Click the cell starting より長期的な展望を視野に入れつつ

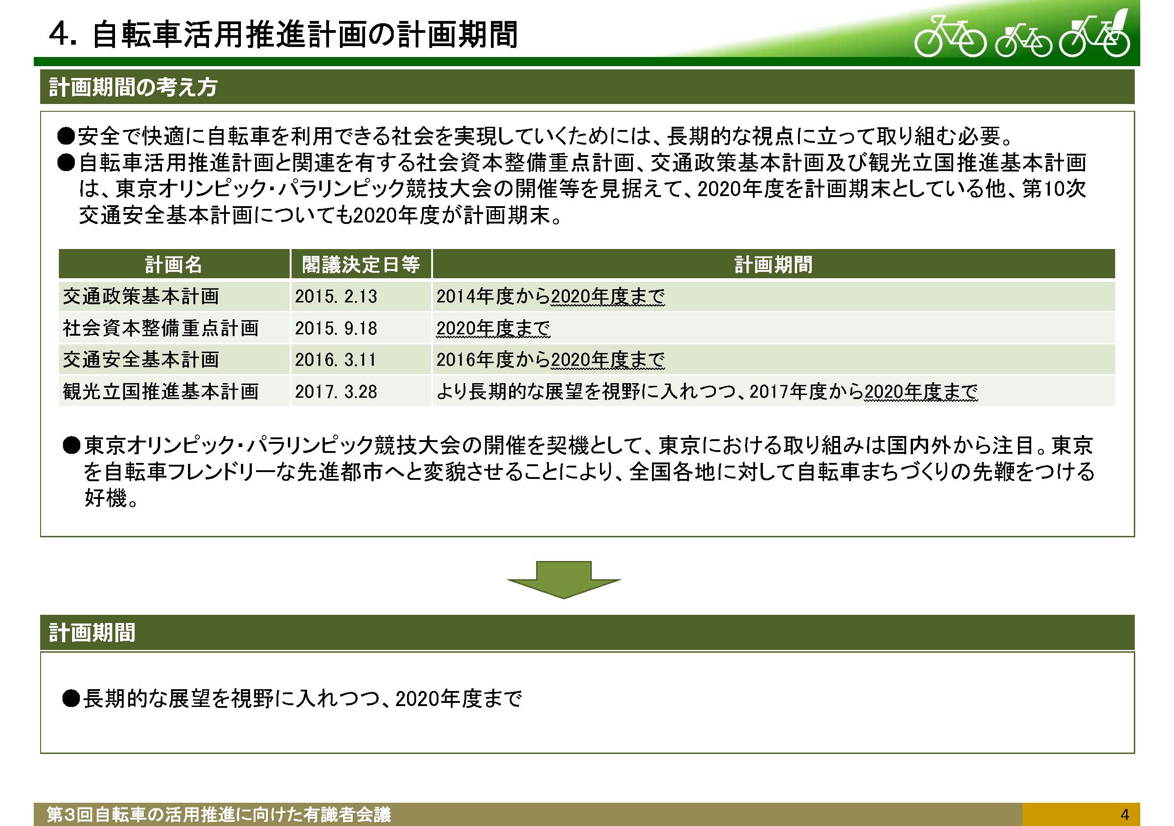(x=773, y=391)
